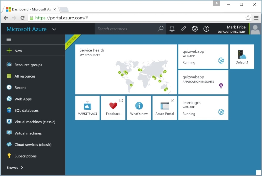Expand the Microsoft Azure dropdown chevron
Image resolution: width=262 pixels, height=176 pixels.
tap(54, 29)
